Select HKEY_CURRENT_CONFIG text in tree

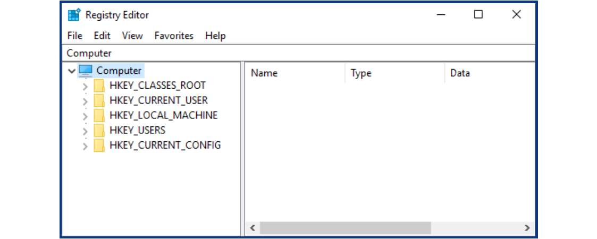click(165, 145)
